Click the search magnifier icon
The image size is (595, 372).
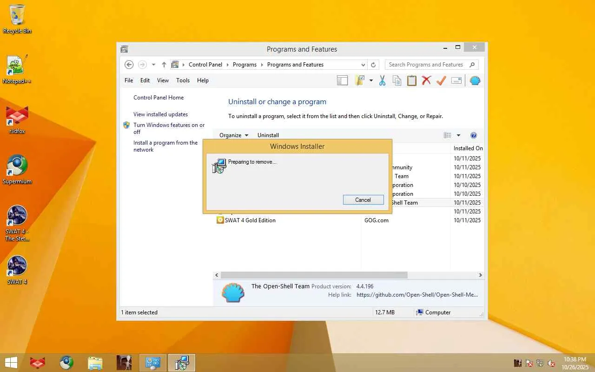472,65
